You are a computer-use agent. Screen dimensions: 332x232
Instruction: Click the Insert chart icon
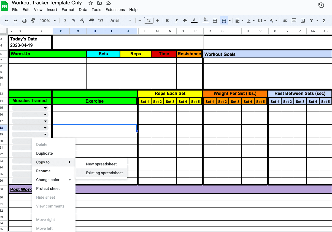(x=303, y=21)
